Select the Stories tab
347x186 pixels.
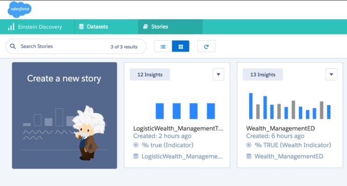click(x=170, y=27)
